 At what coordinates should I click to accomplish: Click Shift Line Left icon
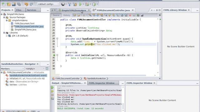click(x=122, y=15)
